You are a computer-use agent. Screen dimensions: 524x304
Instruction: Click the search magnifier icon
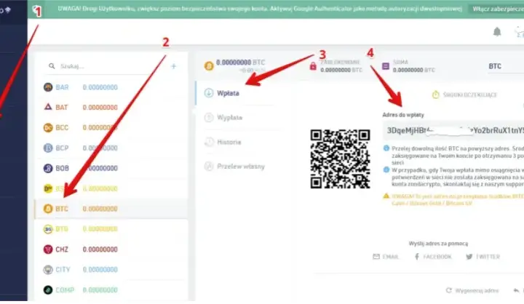click(52, 66)
